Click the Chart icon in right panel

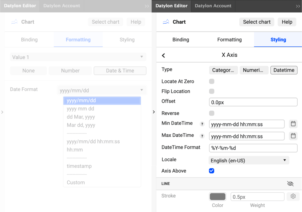(x=166, y=22)
